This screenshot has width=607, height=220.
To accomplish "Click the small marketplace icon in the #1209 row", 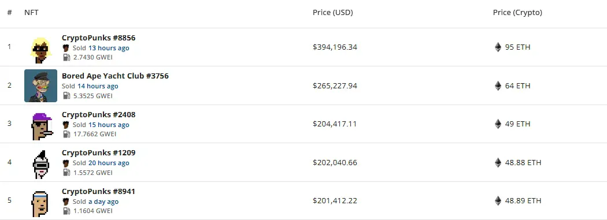I will point(66,163).
